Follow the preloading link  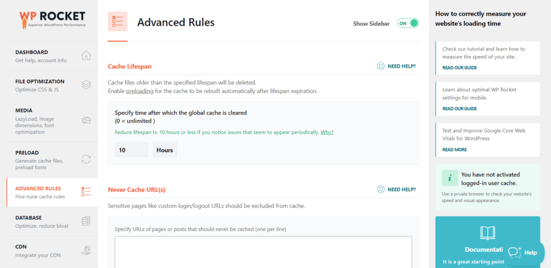tap(140, 91)
